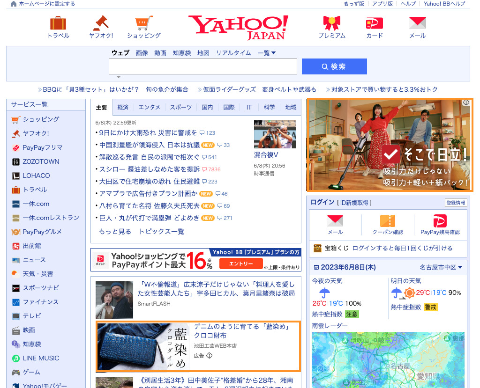Click the ad info icon on the Hitachi banner

(466, 102)
